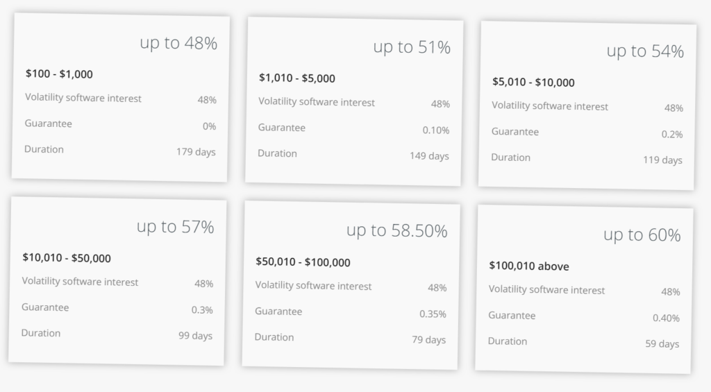Click 'Volatility software interest' in the 60% card

coord(546,290)
